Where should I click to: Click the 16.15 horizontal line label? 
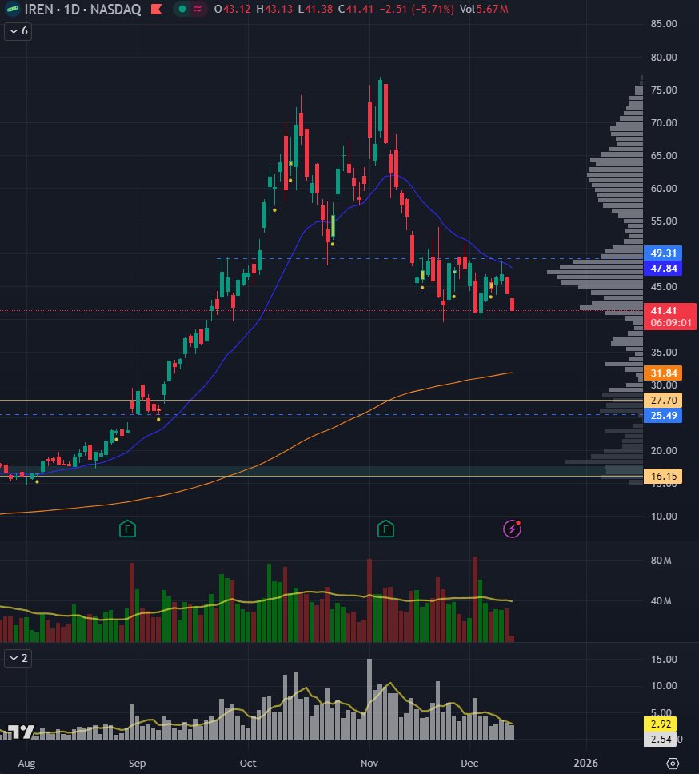663,477
